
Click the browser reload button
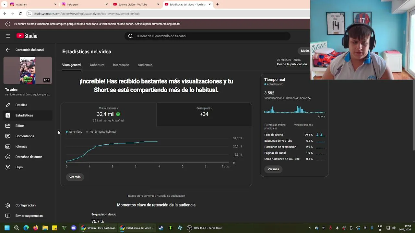click(20, 14)
